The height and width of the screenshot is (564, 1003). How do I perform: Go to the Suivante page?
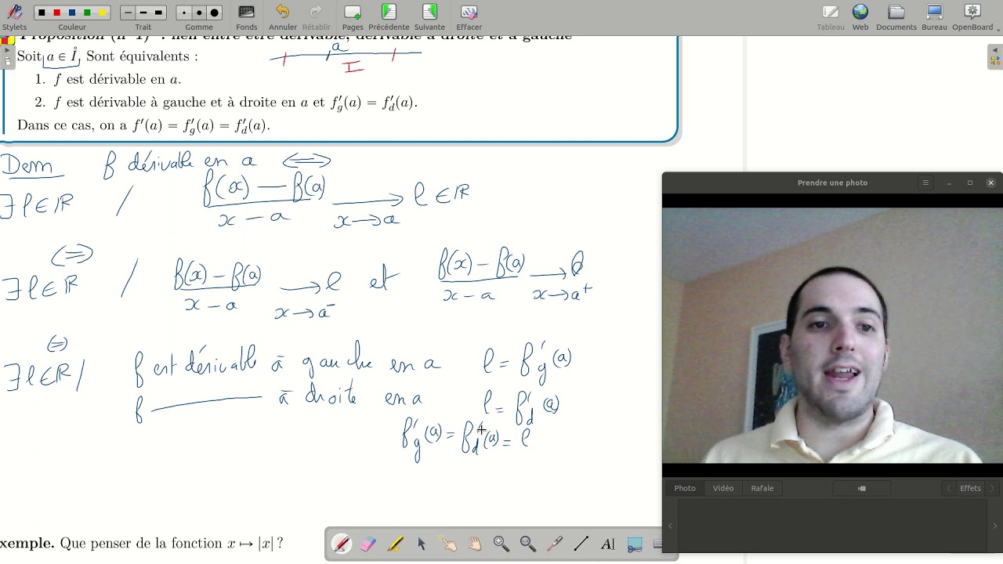(x=429, y=16)
